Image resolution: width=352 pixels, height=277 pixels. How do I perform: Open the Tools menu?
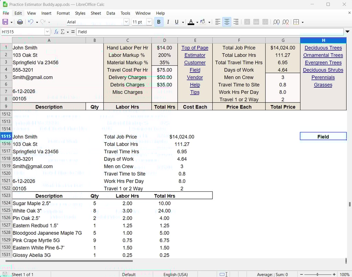click(x=125, y=13)
